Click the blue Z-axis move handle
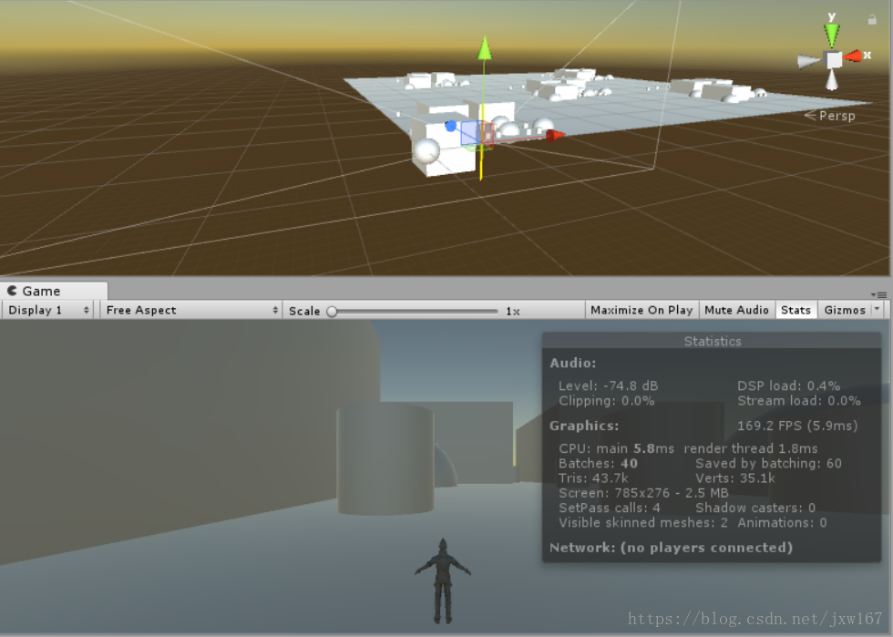This screenshot has width=893, height=637. click(x=450, y=126)
